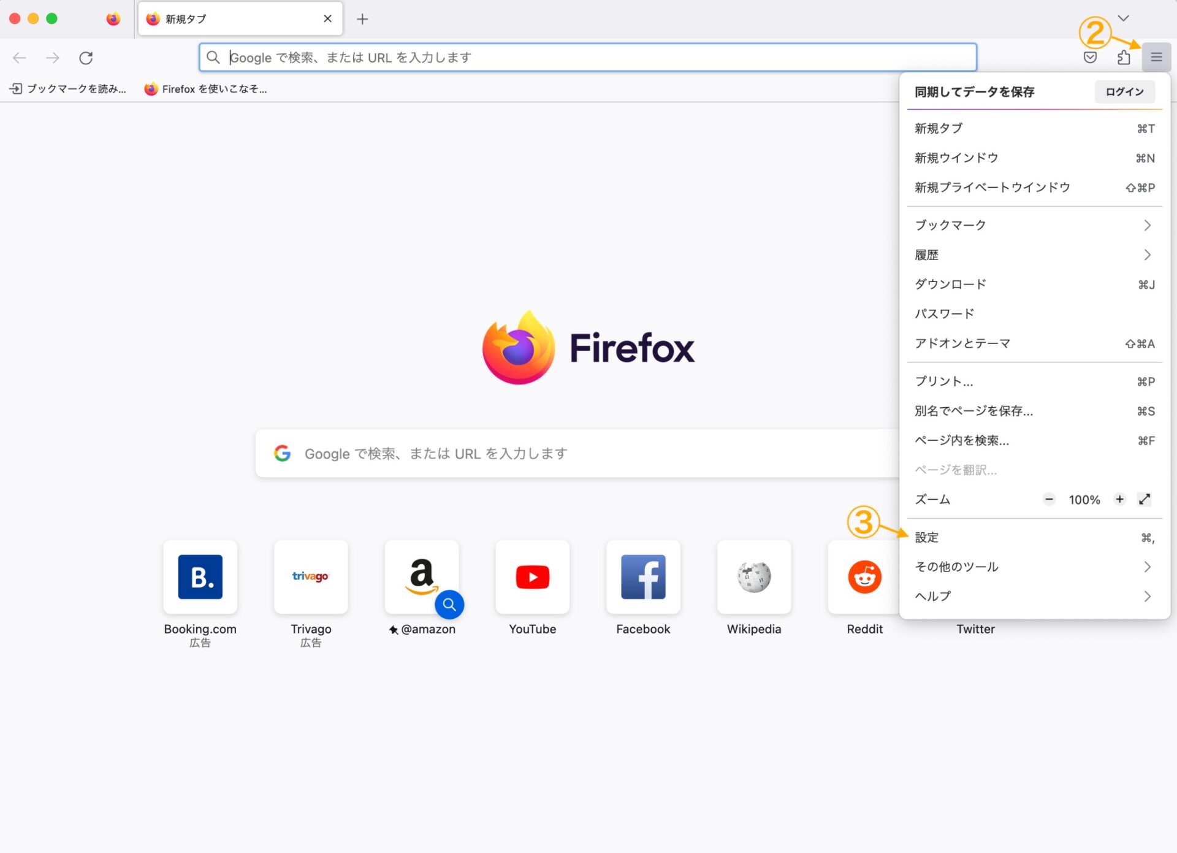1177x853 pixels.
Task: Open the Trivago shortcut tile
Action: coord(311,576)
